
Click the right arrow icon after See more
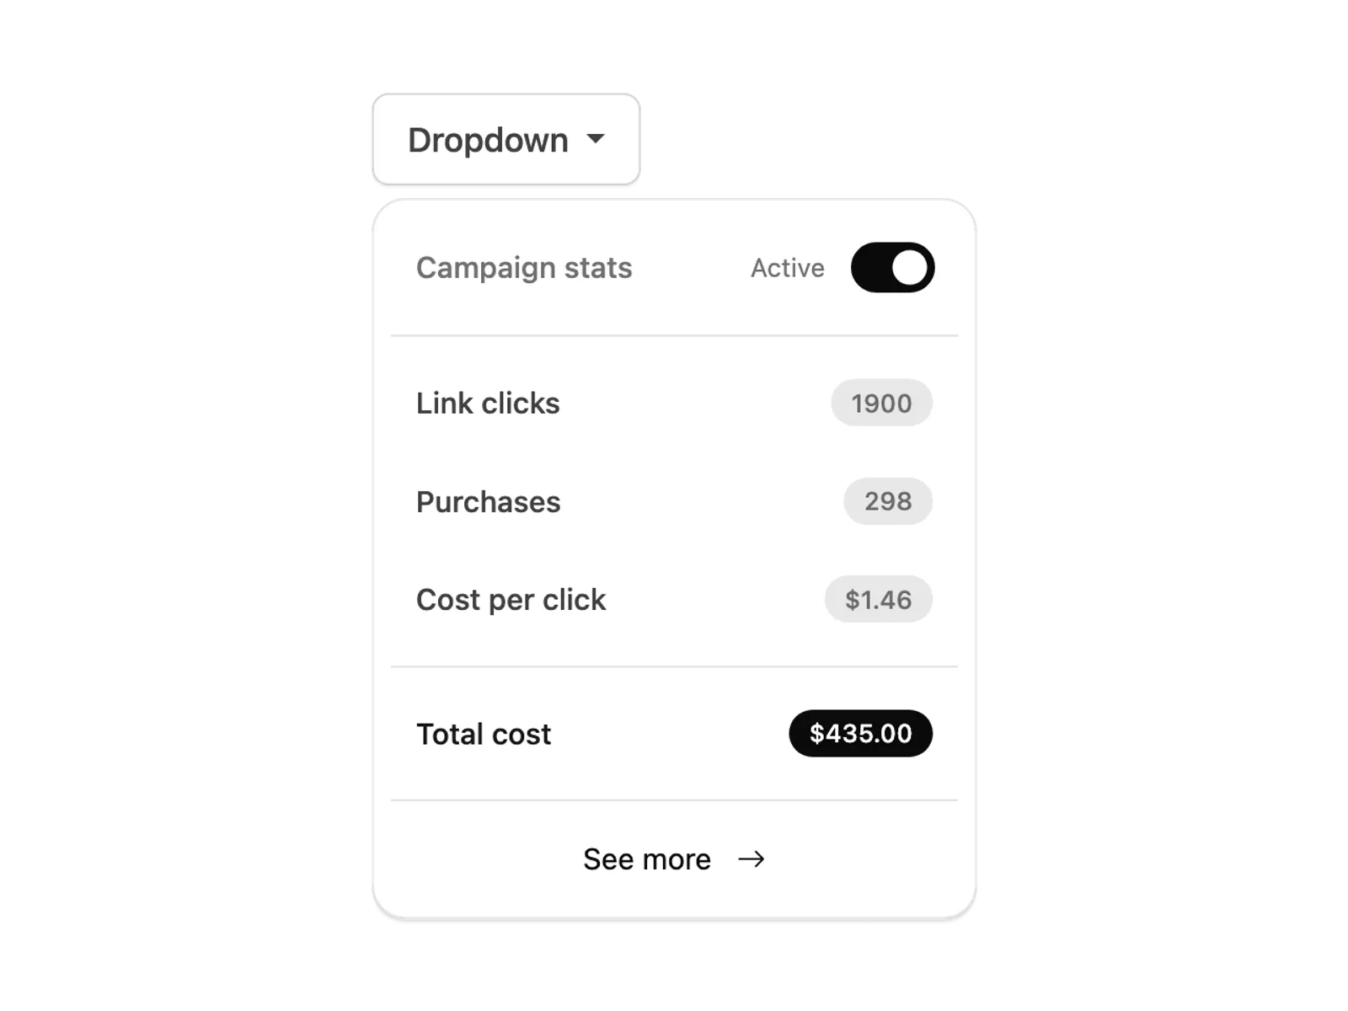click(x=751, y=859)
